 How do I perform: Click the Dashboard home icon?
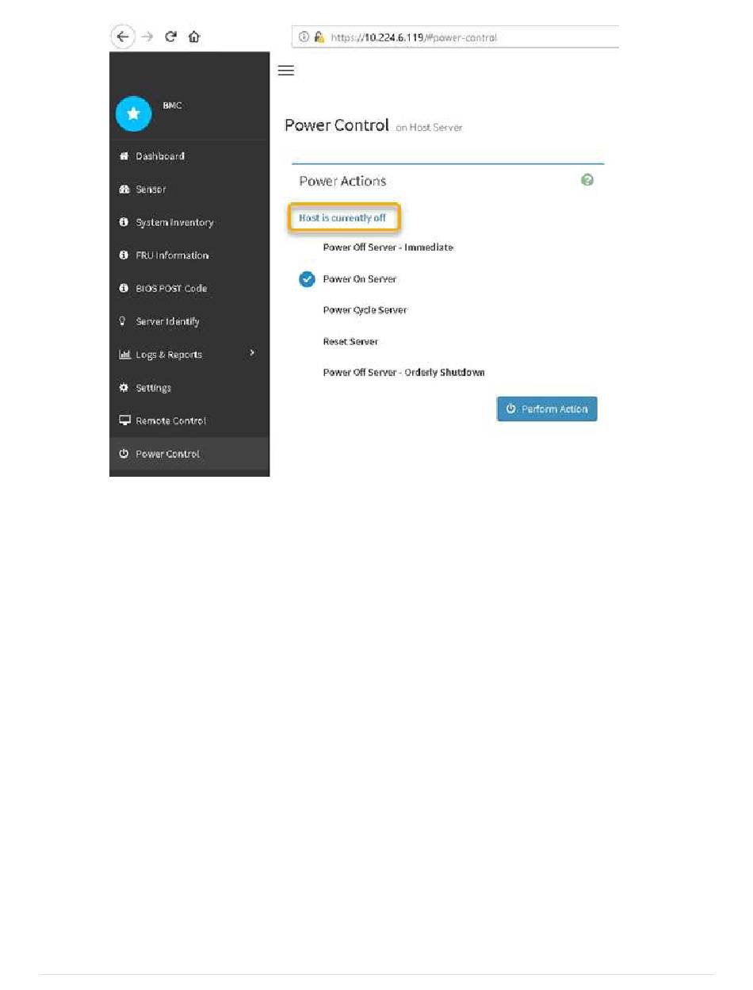(124, 156)
